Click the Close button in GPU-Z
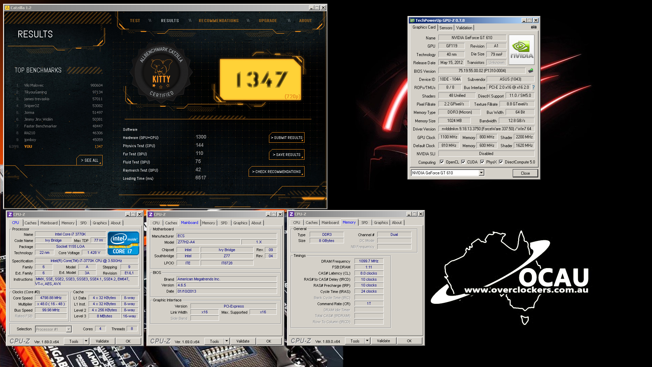 pyautogui.click(x=525, y=173)
